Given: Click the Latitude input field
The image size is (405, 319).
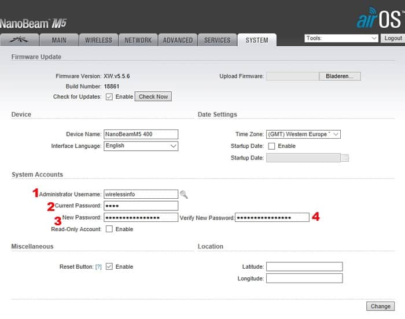Looking at the screenshot, I should coord(304,266).
